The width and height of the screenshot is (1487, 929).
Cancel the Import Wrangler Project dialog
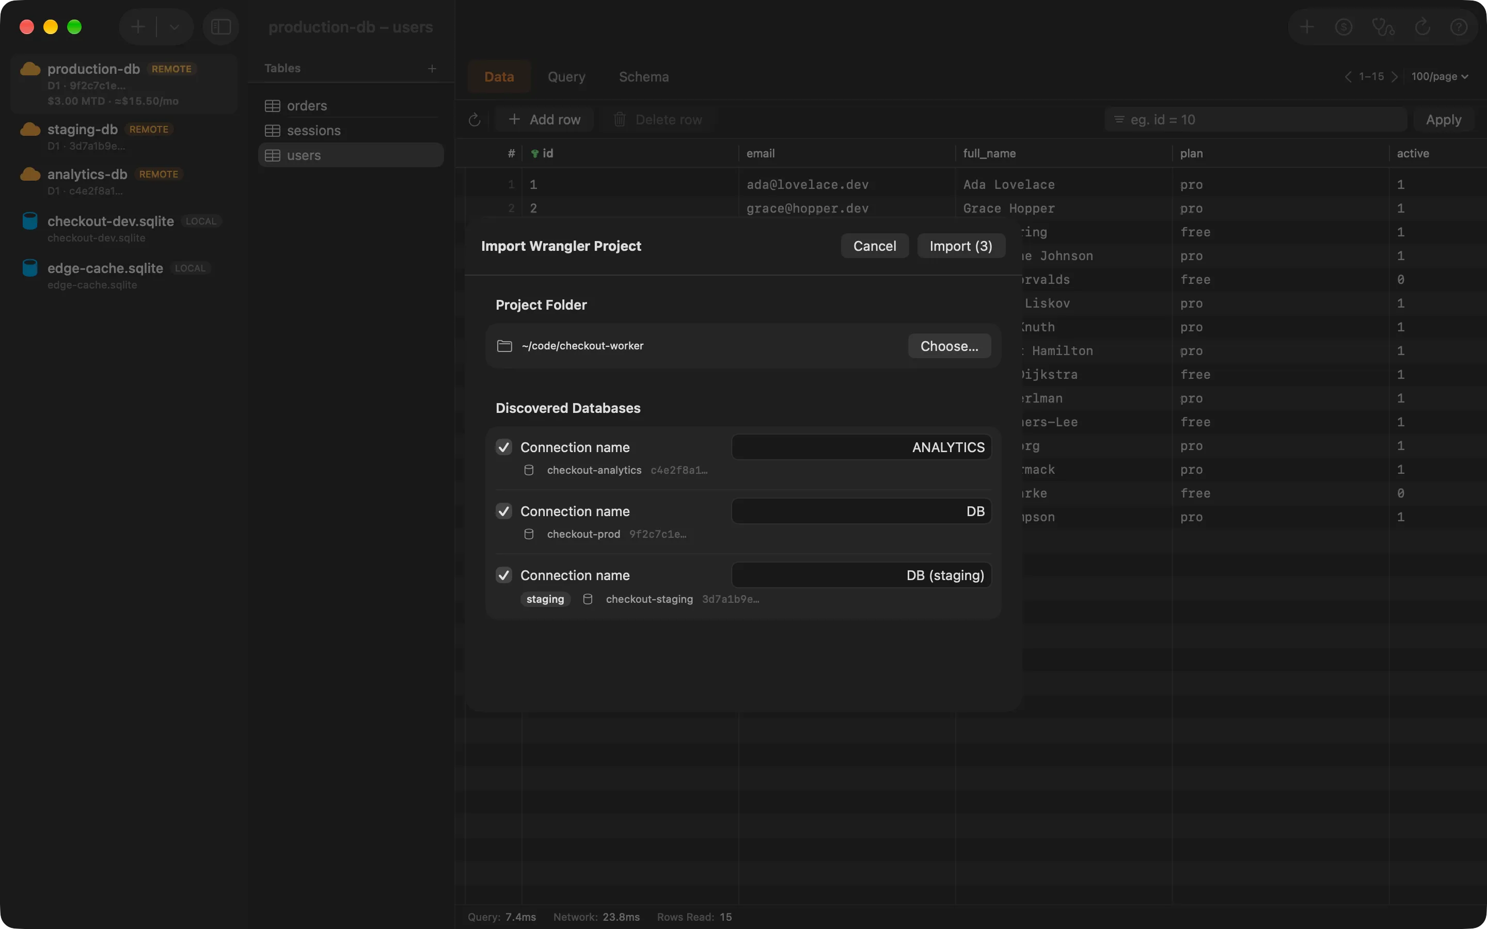coord(874,246)
